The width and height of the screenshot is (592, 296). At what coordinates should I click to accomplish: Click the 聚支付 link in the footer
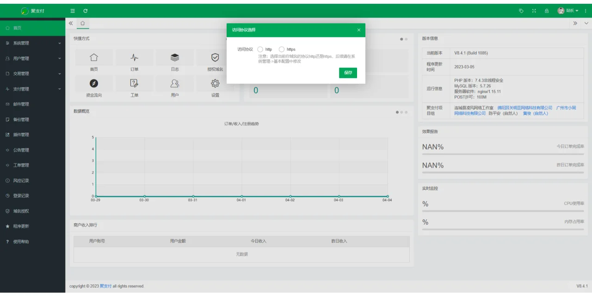pos(105,286)
